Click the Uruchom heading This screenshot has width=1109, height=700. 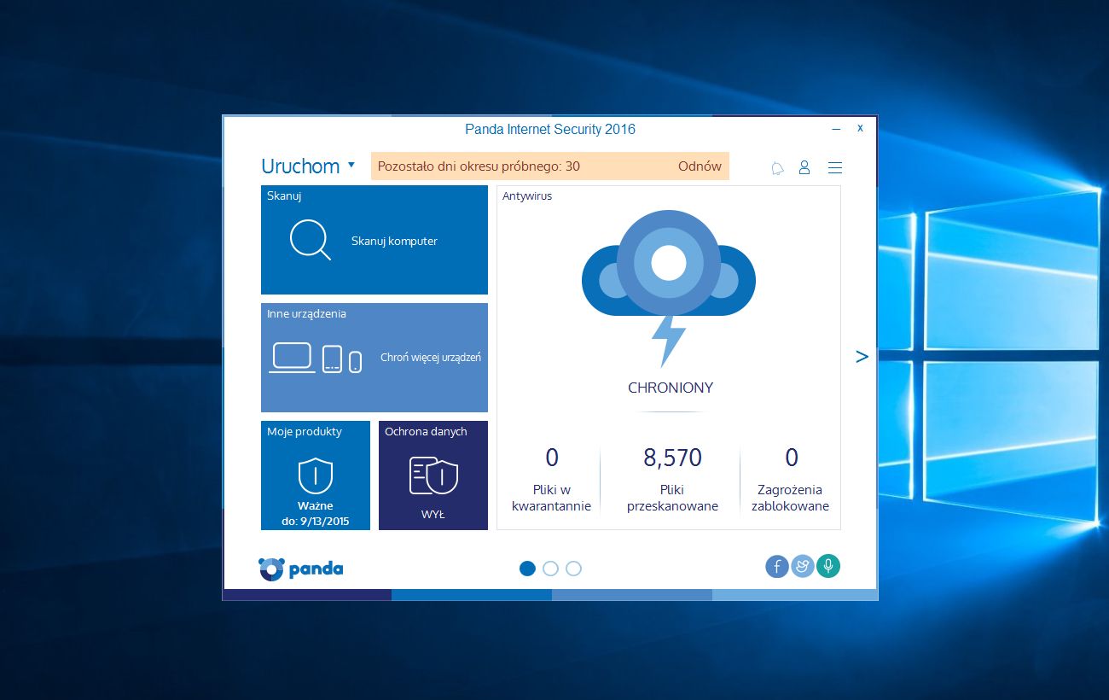pos(300,166)
